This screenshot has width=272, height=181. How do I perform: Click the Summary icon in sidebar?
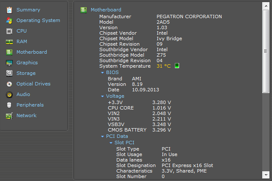point(9,10)
